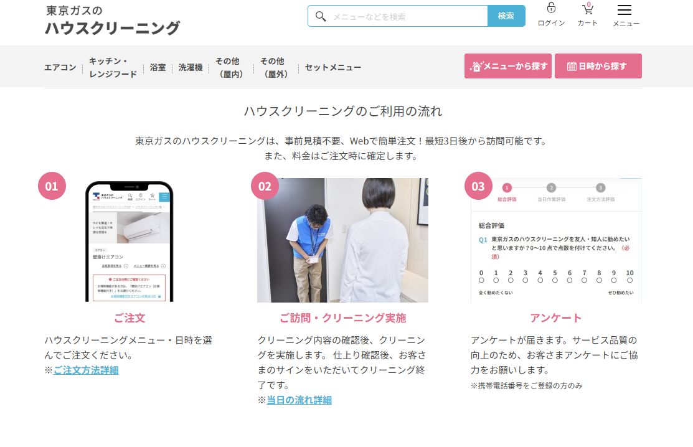
Task: Focus the menu search input field
Action: point(408,16)
